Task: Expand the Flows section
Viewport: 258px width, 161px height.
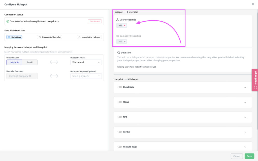Action: click(245, 102)
